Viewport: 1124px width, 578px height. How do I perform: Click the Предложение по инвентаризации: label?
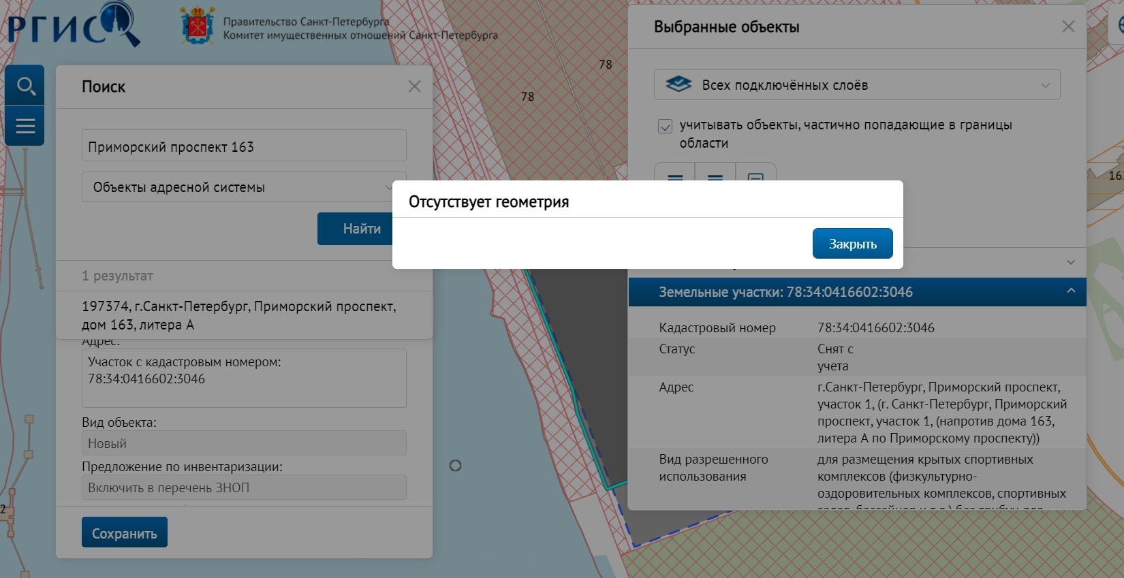click(x=182, y=466)
